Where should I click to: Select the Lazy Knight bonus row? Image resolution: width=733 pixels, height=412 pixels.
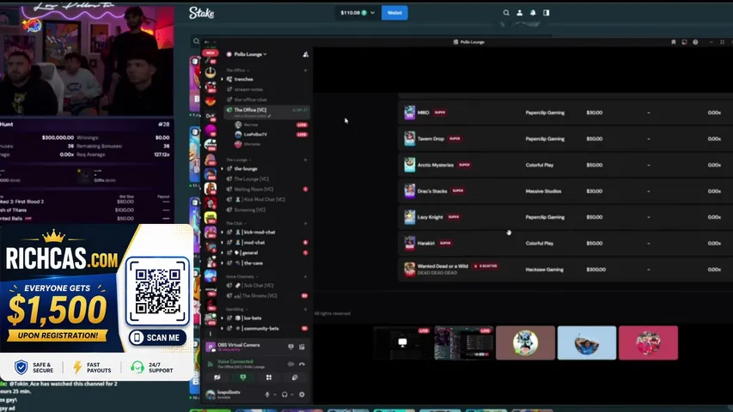pyautogui.click(x=565, y=217)
